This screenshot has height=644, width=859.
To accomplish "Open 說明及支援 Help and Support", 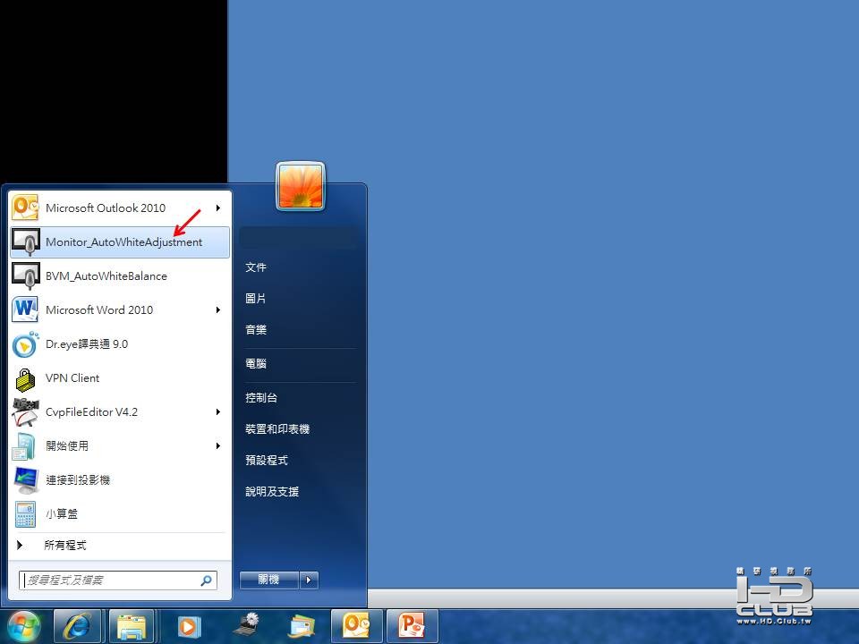I will [272, 491].
